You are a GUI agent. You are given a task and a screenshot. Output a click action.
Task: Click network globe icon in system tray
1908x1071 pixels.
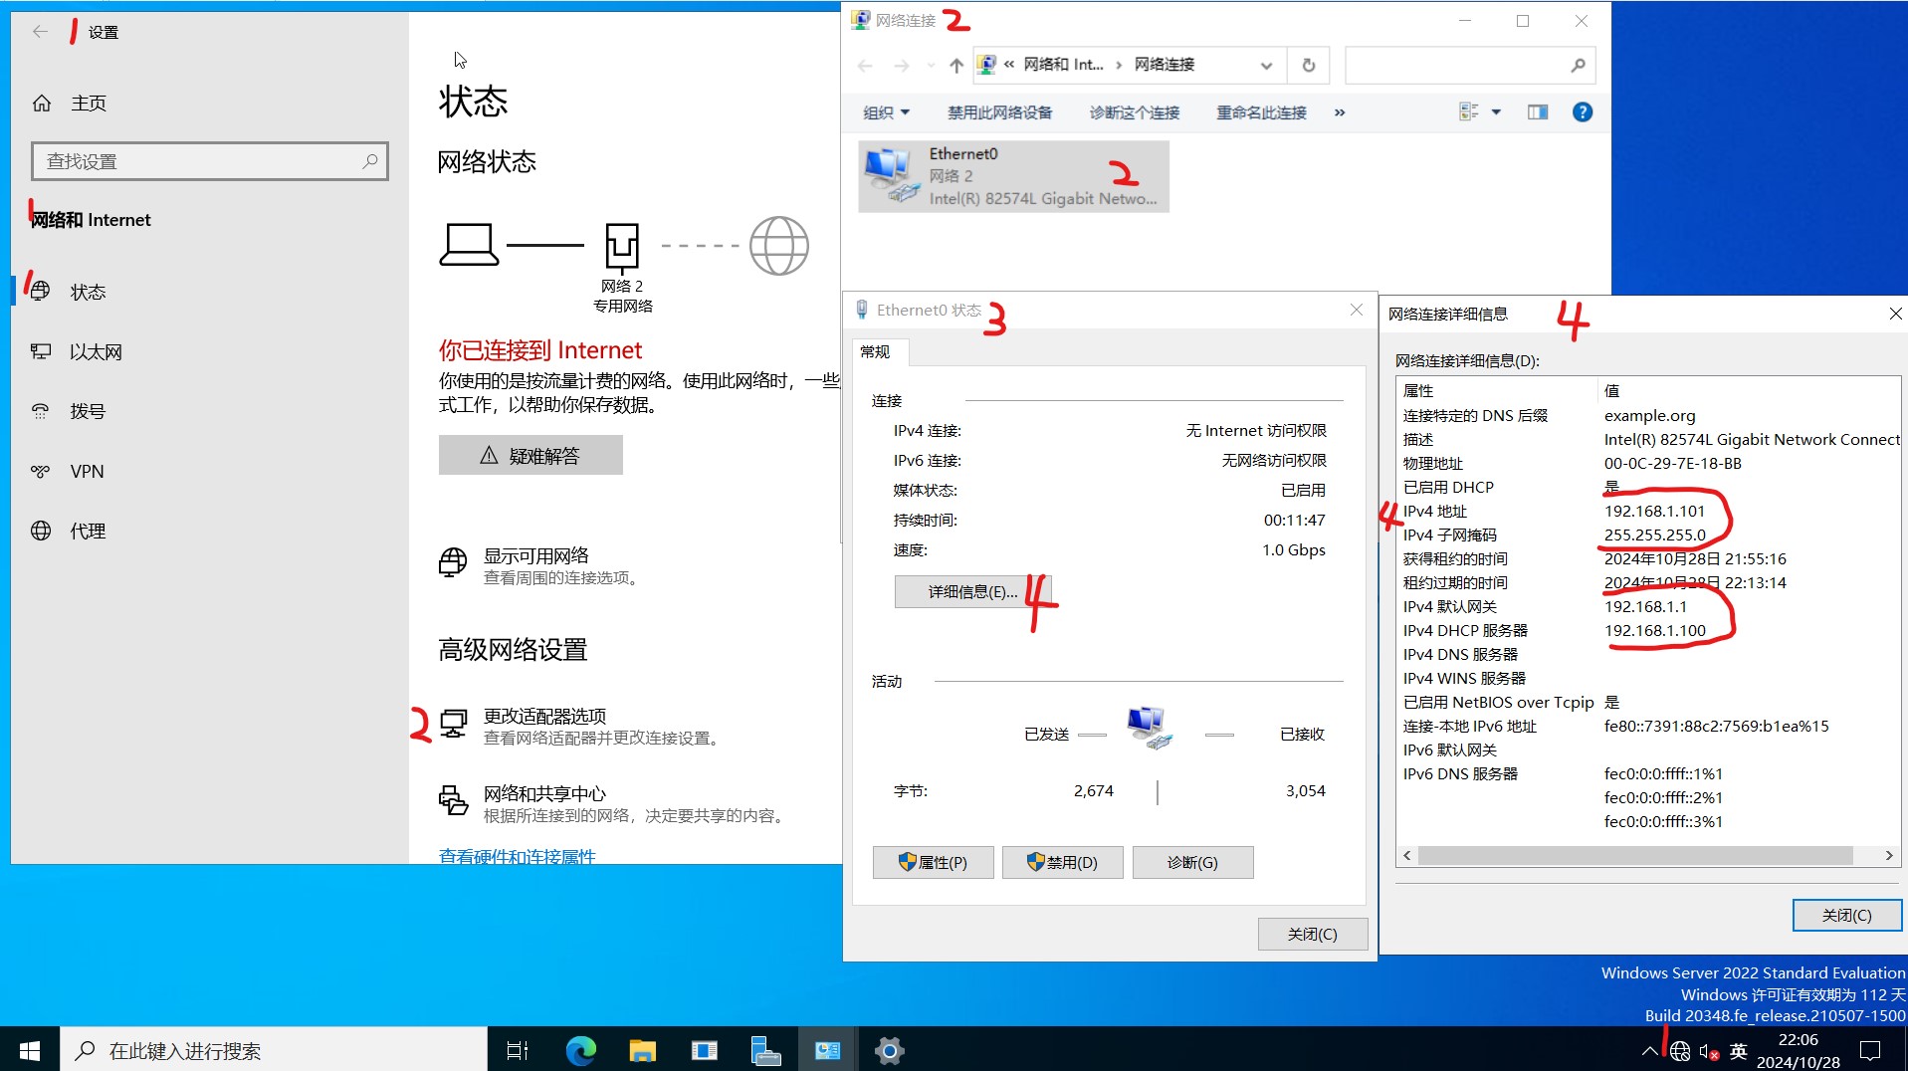[1680, 1050]
